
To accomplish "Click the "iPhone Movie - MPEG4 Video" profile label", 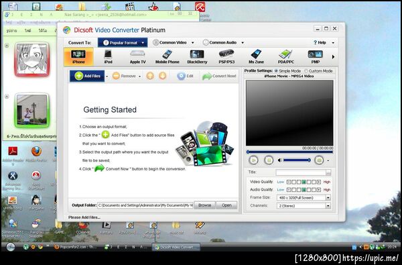I will click(289, 76).
